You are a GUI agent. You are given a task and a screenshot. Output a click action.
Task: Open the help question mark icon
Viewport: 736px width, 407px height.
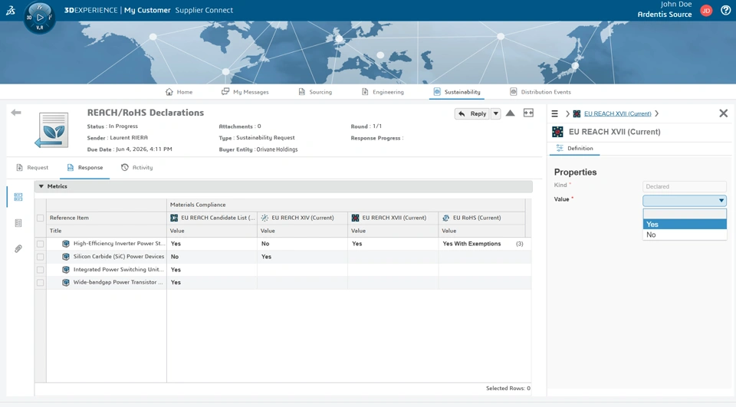pos(726,10)
